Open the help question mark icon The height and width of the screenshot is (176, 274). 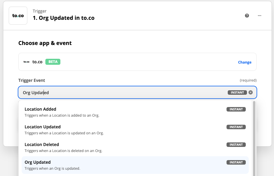[x=247, y=15]
